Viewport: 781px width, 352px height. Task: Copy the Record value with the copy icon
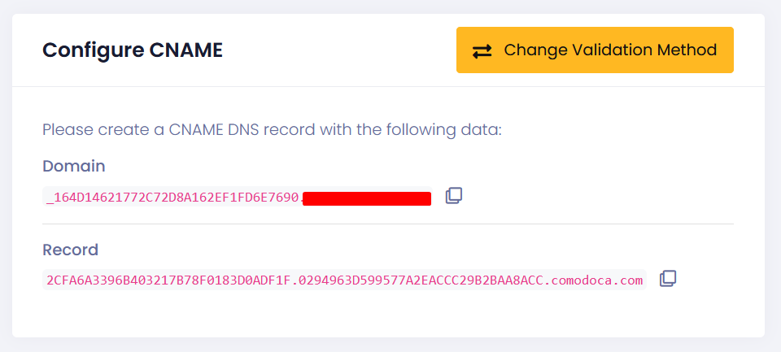tap(668, 279)
